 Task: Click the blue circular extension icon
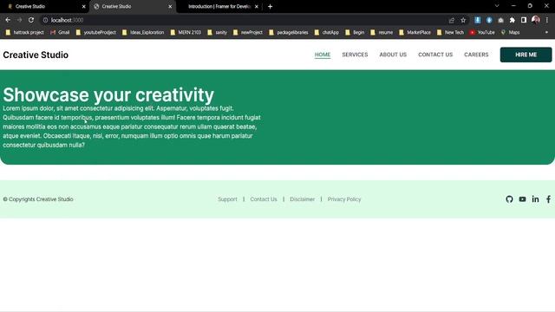(x=489, y=20)
